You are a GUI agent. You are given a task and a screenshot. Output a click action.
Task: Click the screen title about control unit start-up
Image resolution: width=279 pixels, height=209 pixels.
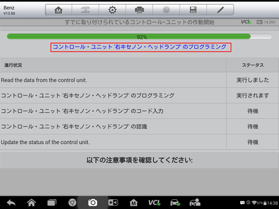pyautogui.click(x=139, y=22)
